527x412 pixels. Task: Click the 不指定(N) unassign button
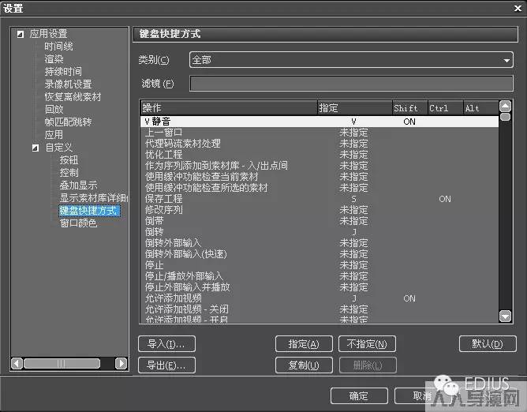coord(366,344)
